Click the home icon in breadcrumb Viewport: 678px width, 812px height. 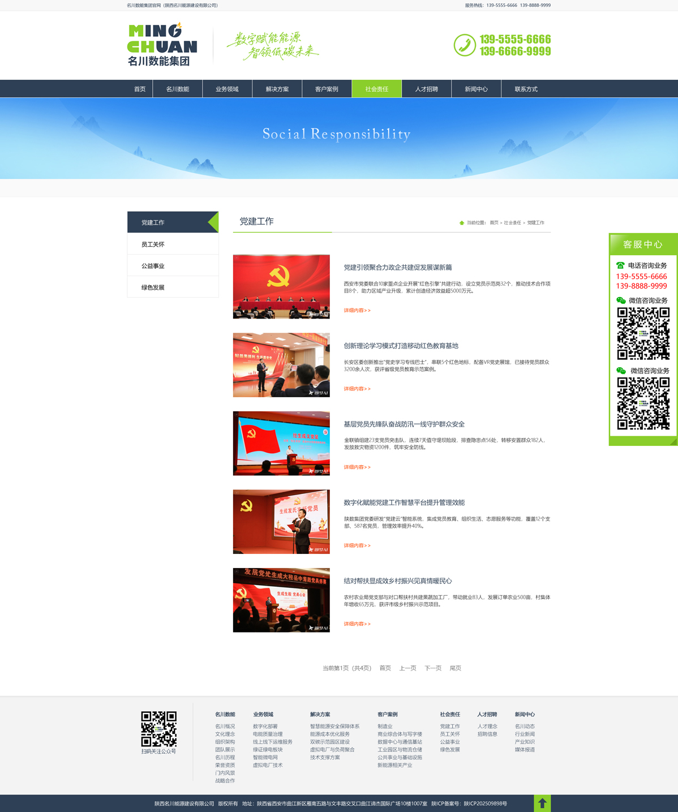click(462, 223)
